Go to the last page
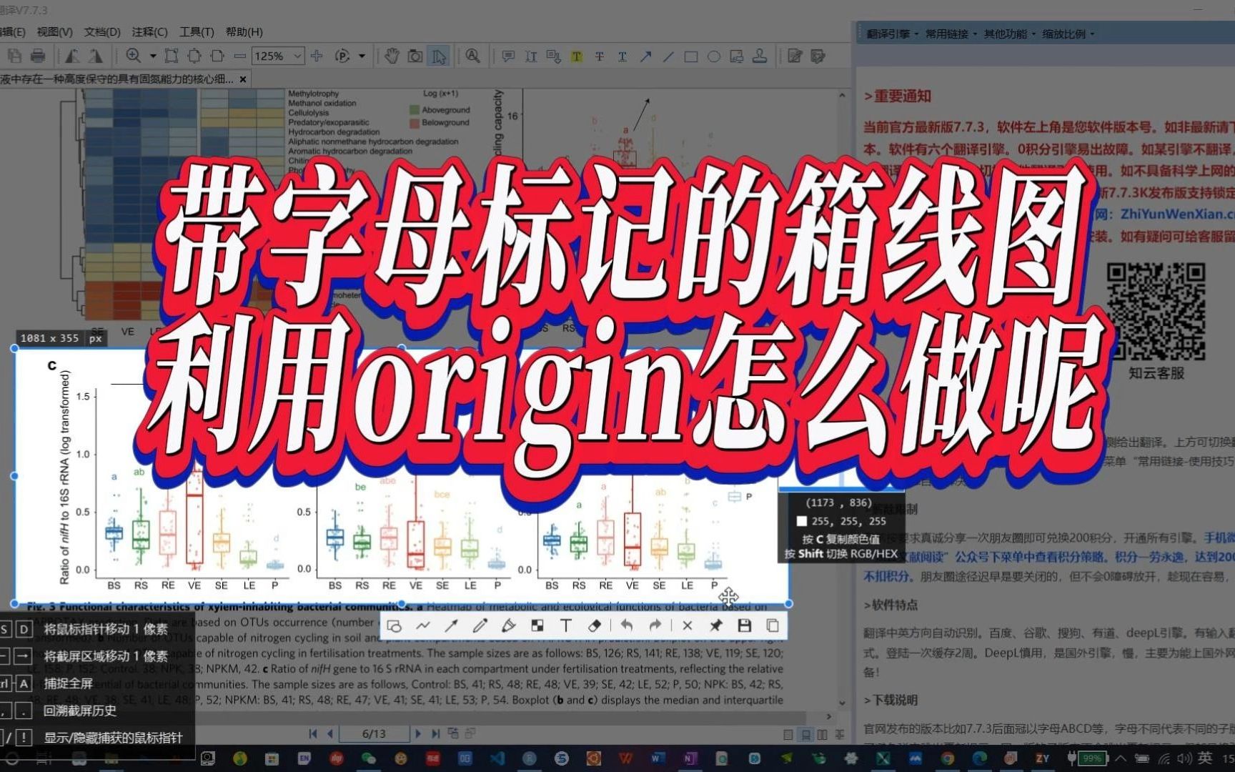This screenshot has height=772, width=1235. coord(435,733)
